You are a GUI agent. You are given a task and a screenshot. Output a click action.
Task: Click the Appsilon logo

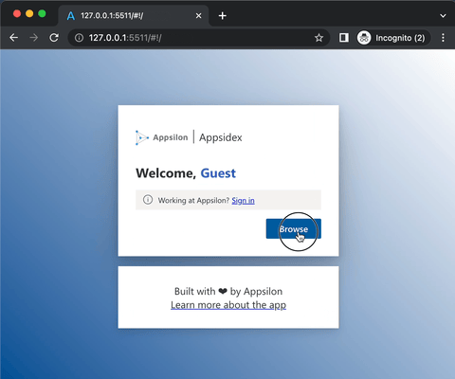coord(162,137)
